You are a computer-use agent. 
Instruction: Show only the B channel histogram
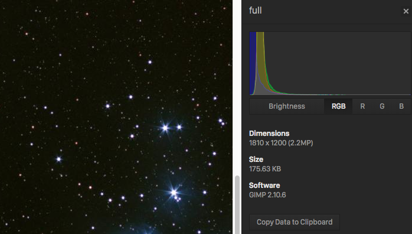pyautogui.click(x=401, y=106)
